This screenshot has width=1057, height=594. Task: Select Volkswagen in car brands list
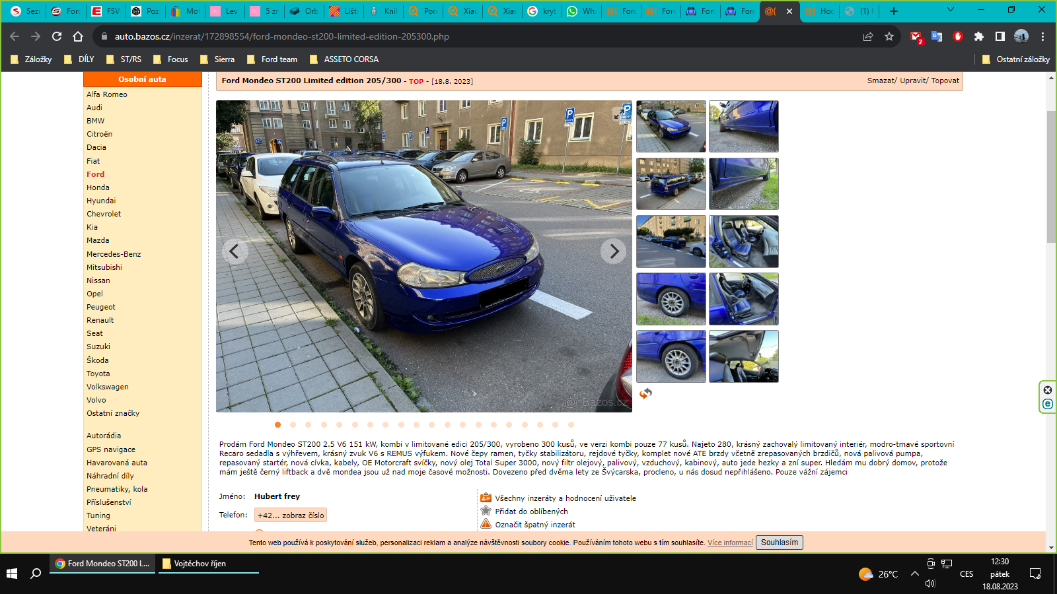click(x=108, y=387)
